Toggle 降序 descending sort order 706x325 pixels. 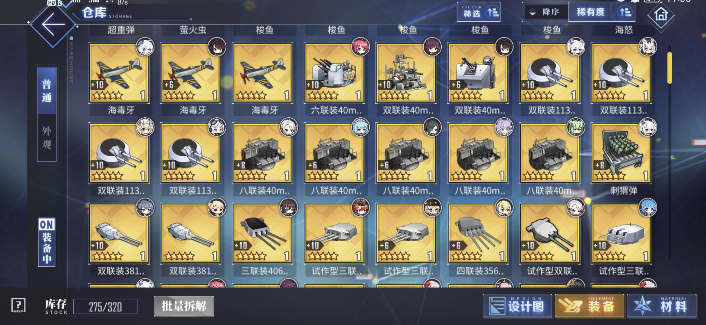click(545, 12)
